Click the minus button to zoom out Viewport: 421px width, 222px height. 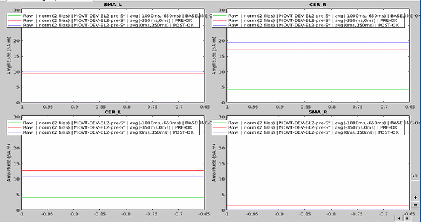coord(415,205)
